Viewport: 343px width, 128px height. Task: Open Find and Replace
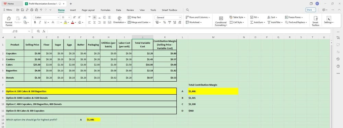coord(296,22)
